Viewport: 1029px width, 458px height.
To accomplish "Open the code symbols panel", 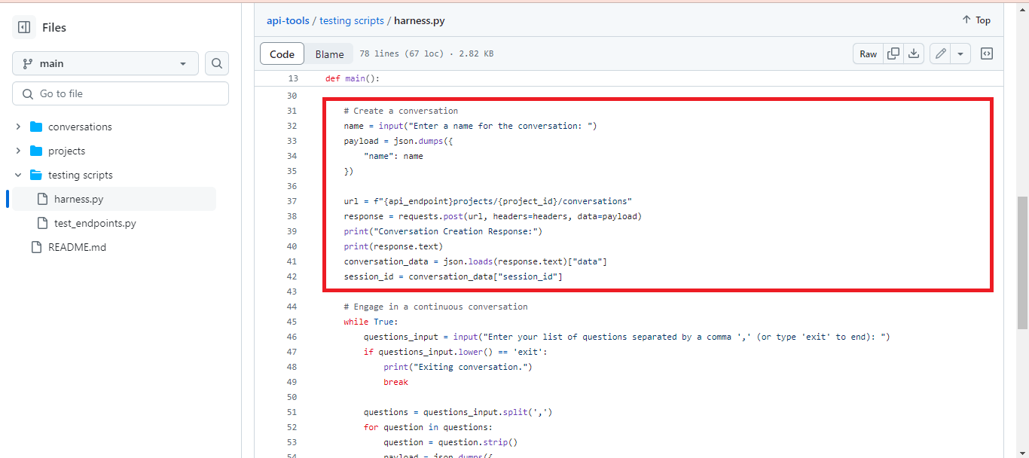I will pos(986,53).
